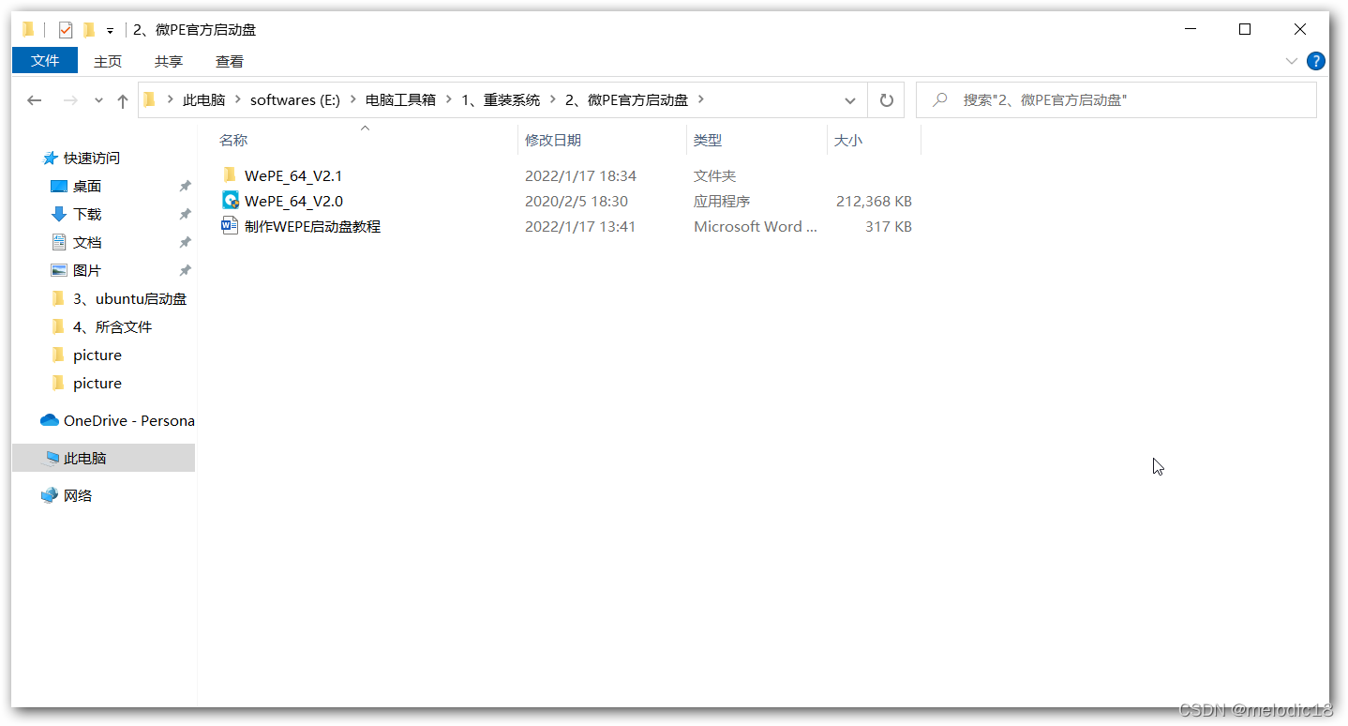
Task: Switch to the 查看 ribbon tab
Action: 230,62
